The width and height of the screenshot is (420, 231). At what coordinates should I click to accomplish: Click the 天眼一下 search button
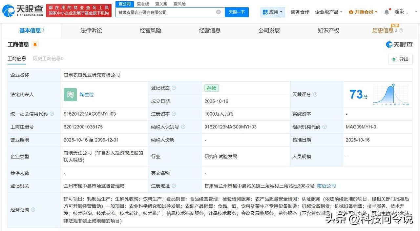click(x=237, y=12)
